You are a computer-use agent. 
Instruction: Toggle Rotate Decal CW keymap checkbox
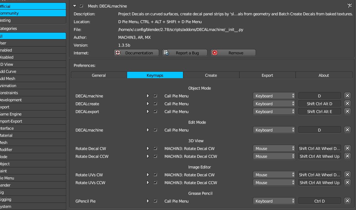(x=155, y=149)
